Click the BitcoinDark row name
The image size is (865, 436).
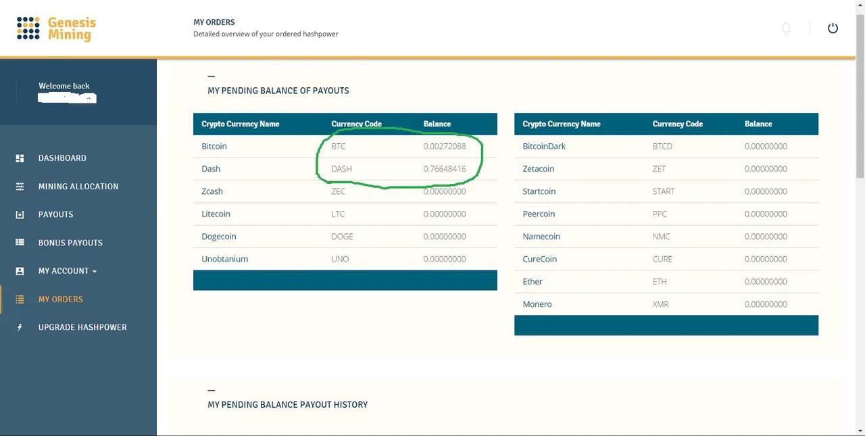pos(544,146)
